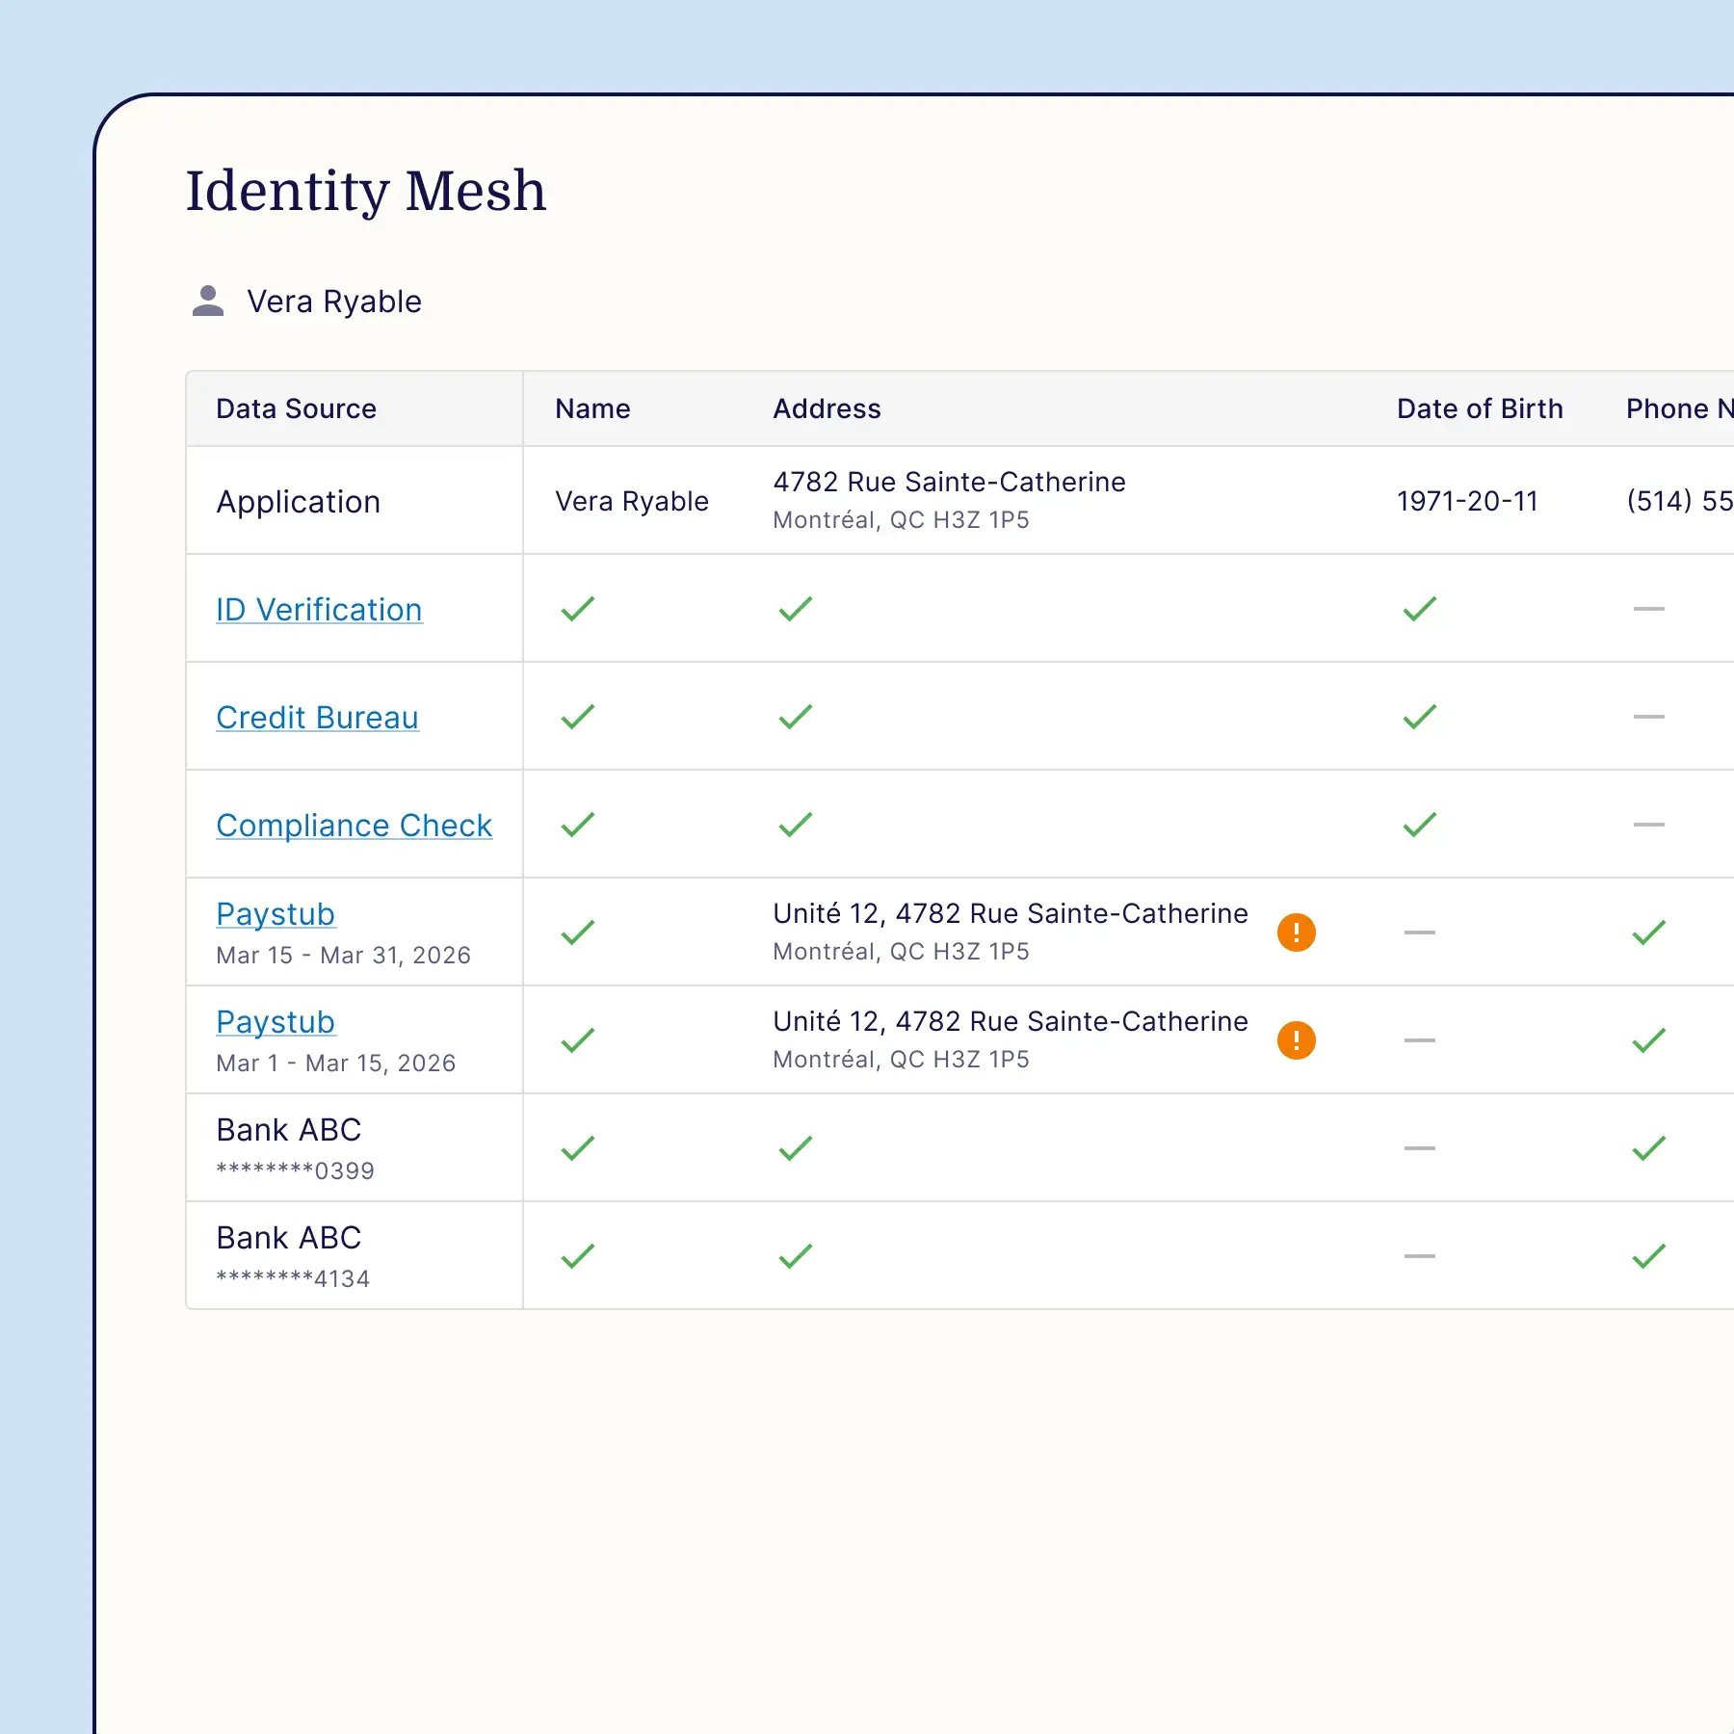The width and height of the screenshot is (1734, 1734).
Task: Click the Identity Mesh page title
Action: (365, 191)
